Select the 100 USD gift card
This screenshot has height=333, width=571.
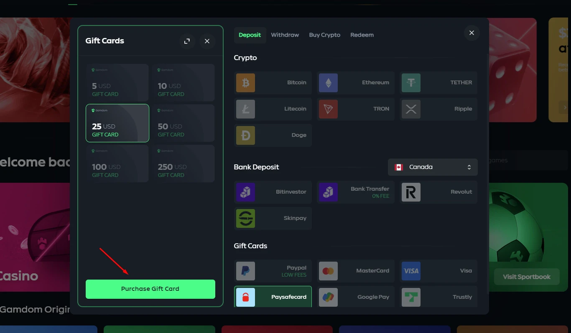pyautogui.click(x=117, y=164)
